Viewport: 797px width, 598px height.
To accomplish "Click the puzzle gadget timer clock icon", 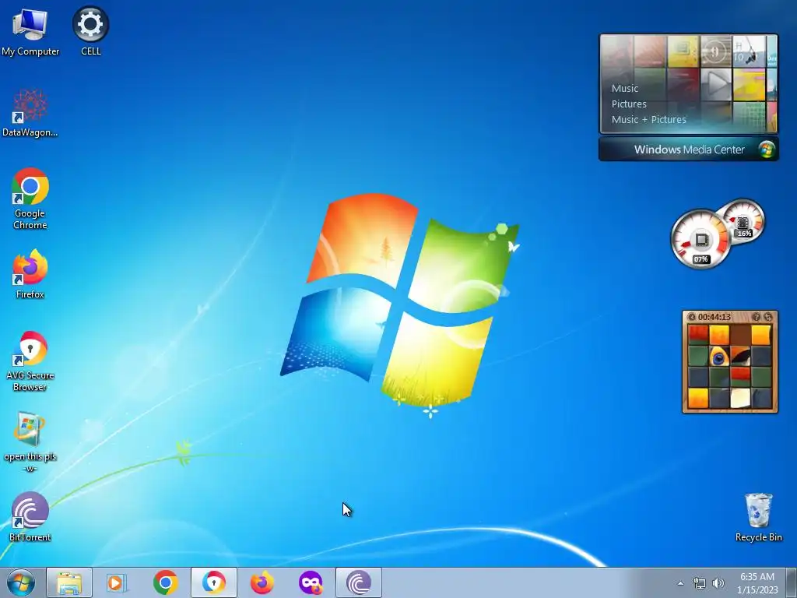I will tap(691, 317).
